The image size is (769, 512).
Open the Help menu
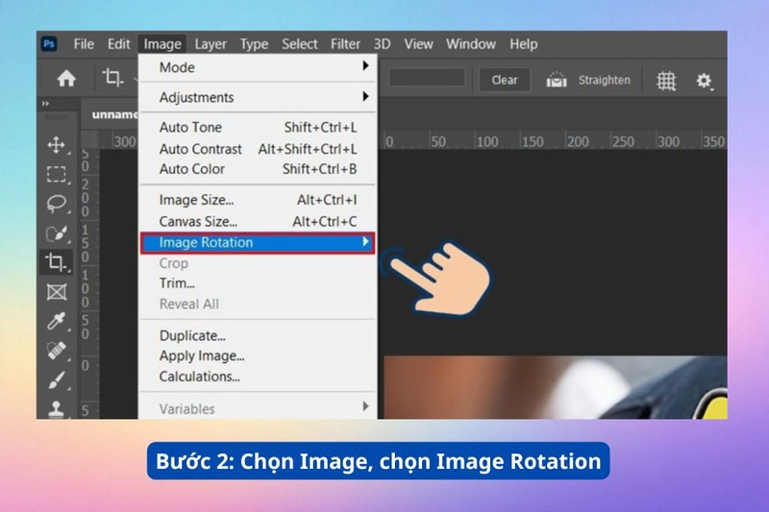pos(523,44)
